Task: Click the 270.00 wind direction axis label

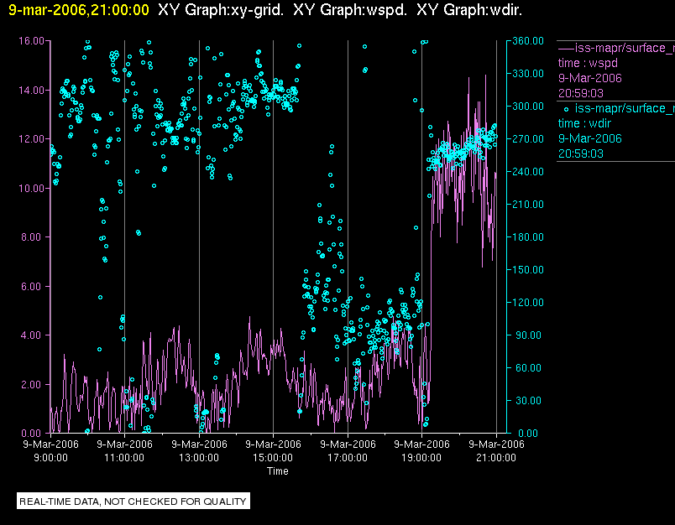Action: [x=528, y=139]
